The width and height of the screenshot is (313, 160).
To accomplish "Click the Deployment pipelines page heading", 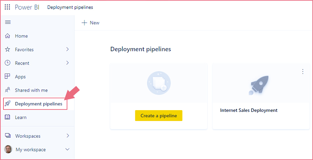I will click(x=141, y=49).
